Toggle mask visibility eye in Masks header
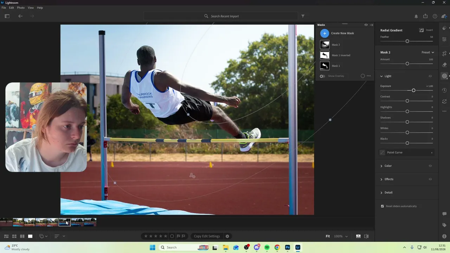Image resolution: width=450 pixels, height=253 pixels. click(366, 25)
